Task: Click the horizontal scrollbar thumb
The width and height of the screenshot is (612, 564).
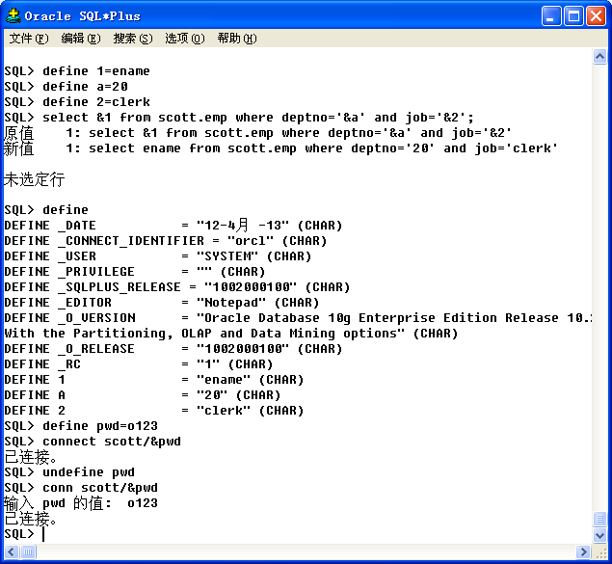Action: 28,551
